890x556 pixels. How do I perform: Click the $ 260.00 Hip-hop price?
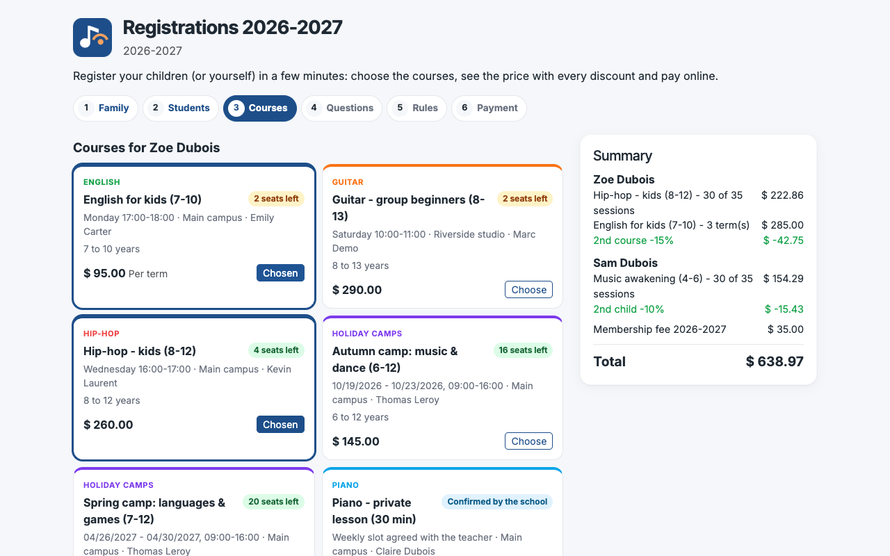[108, 425]
